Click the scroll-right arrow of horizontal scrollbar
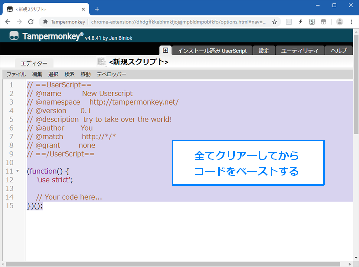Screen dimensions: 359x267 (350, 264)
